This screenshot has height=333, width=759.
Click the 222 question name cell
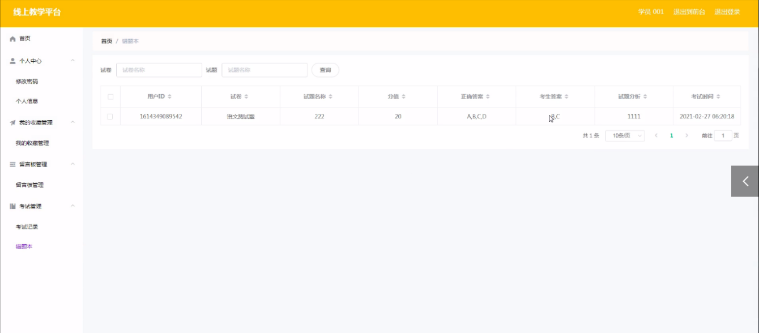[x=319, y=117]
